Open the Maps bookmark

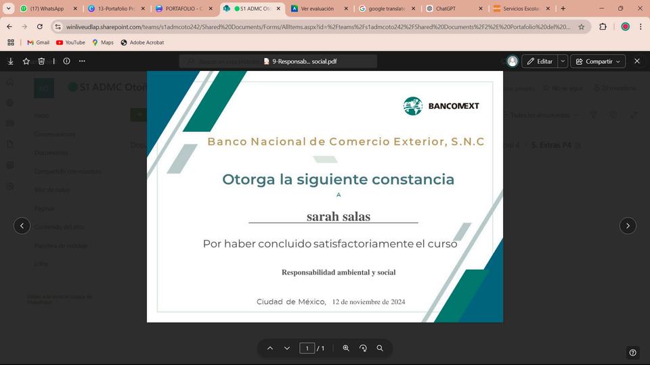click(x=103, y=42)
